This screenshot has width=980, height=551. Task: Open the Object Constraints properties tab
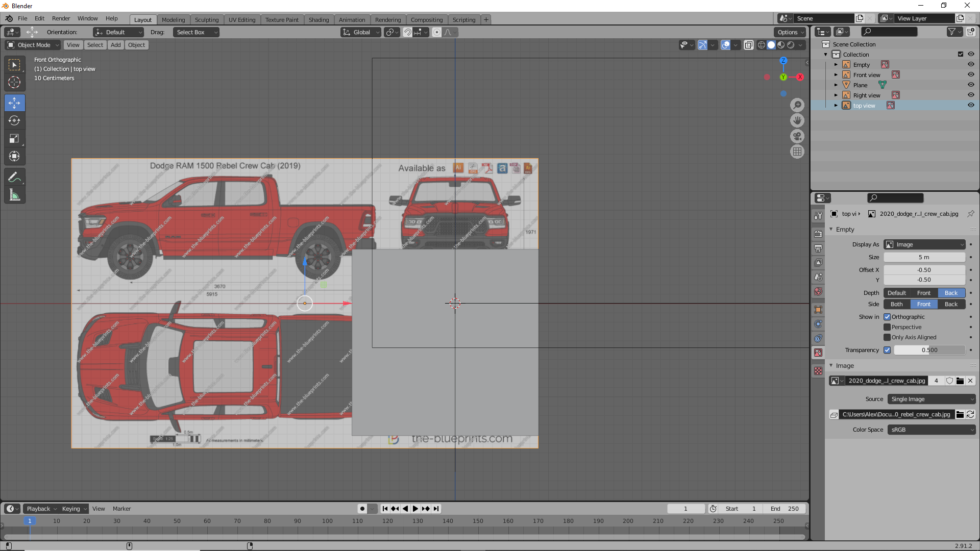[x=818, y=338]
